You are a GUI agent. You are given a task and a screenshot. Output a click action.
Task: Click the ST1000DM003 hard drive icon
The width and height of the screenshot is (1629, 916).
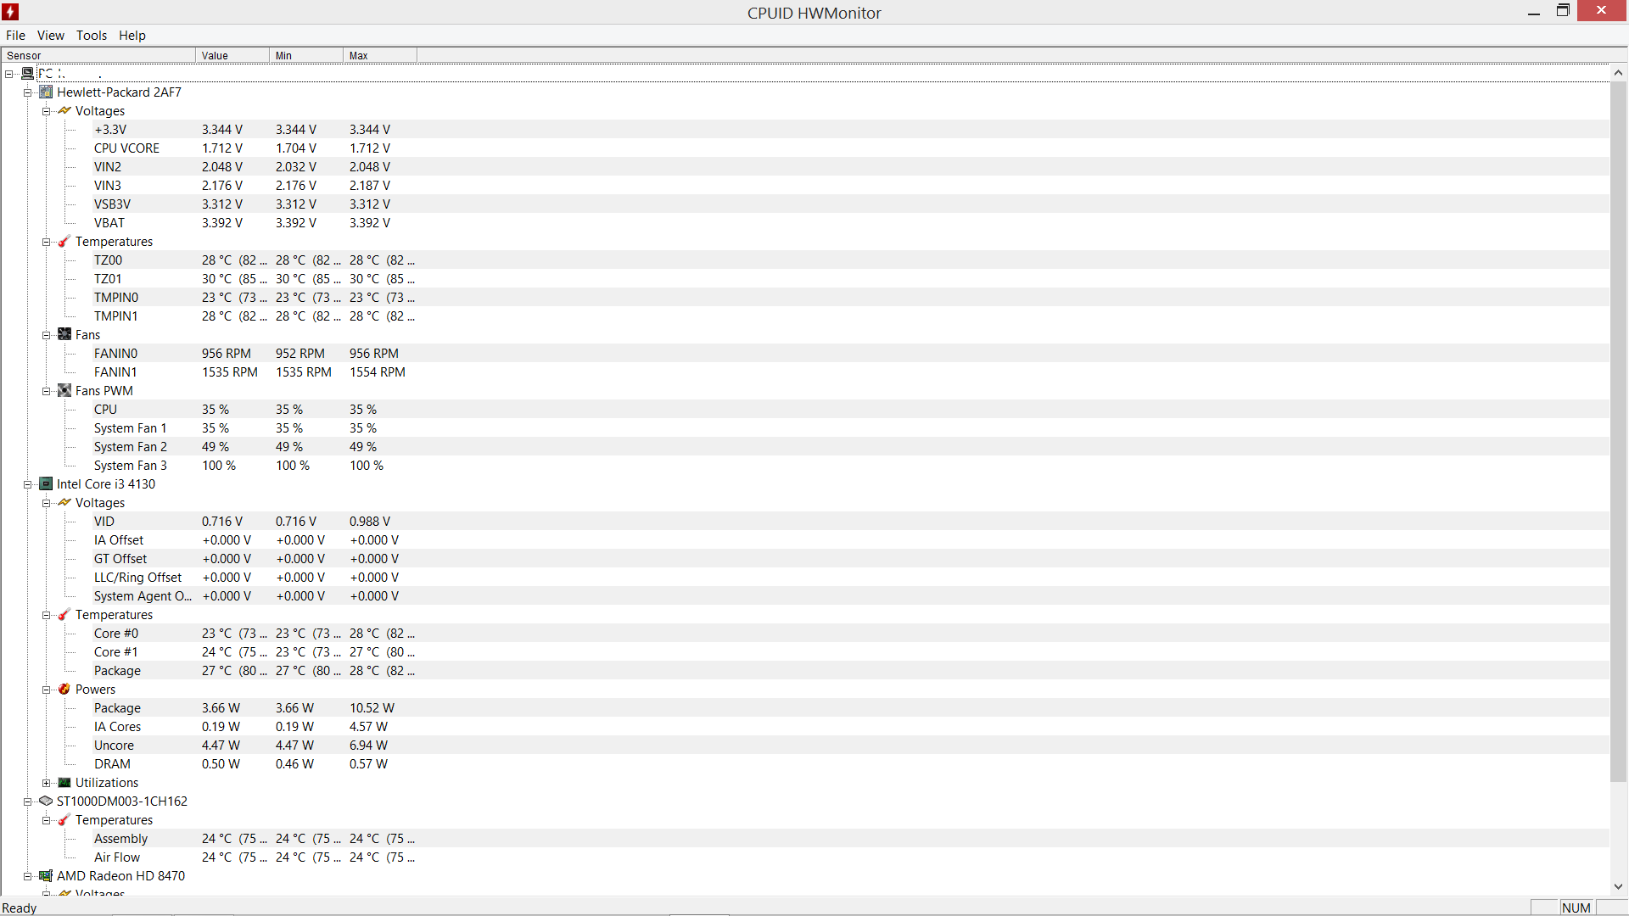pyautogui.click(x=46, y=801)
